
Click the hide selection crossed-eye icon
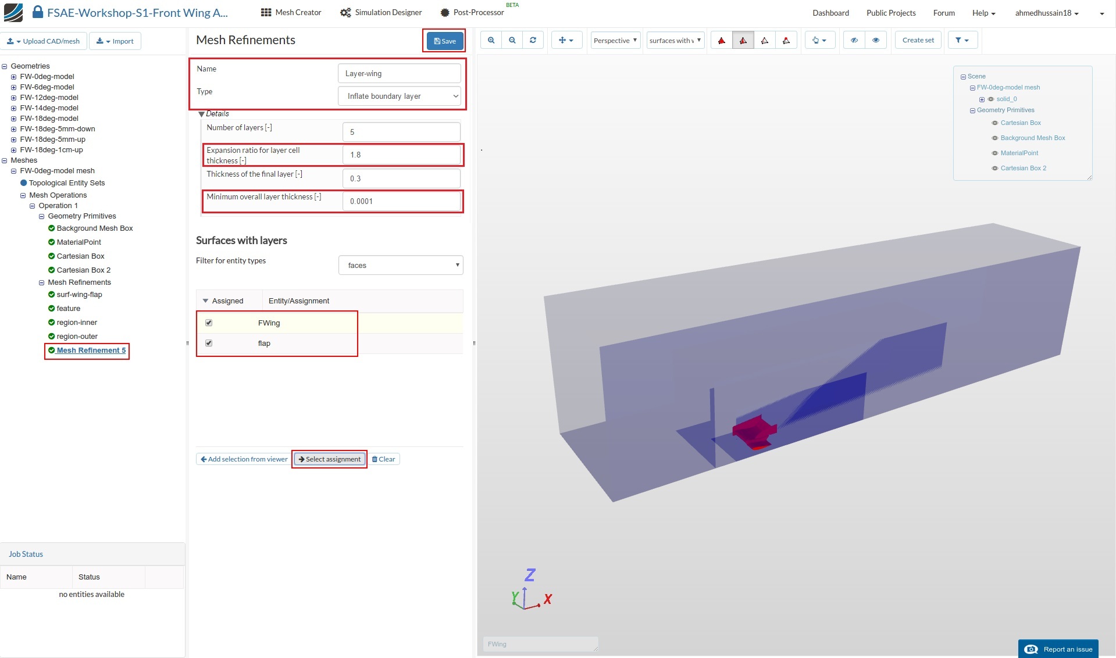(854, 40)
